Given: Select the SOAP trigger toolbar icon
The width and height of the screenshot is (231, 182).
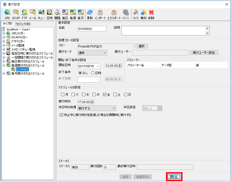Looking at the screenshot, I should [x=16, y=14].
